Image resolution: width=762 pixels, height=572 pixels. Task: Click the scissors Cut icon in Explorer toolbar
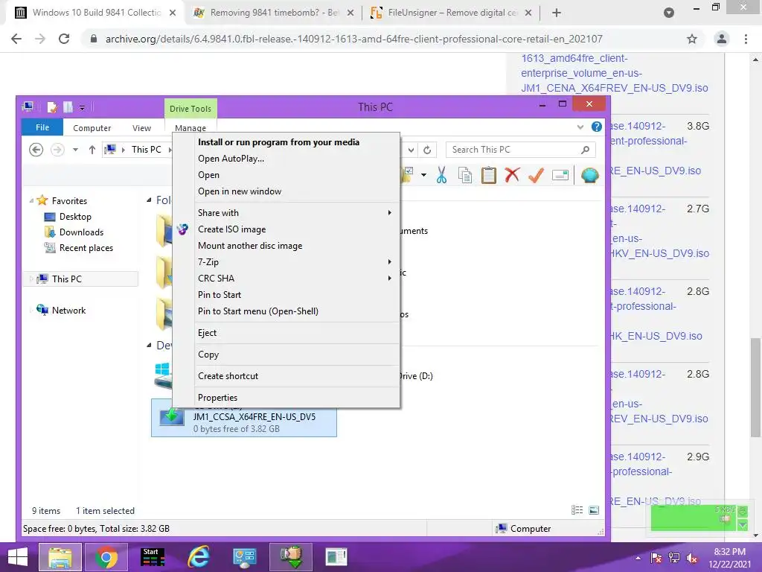click(x=441, y=175)
